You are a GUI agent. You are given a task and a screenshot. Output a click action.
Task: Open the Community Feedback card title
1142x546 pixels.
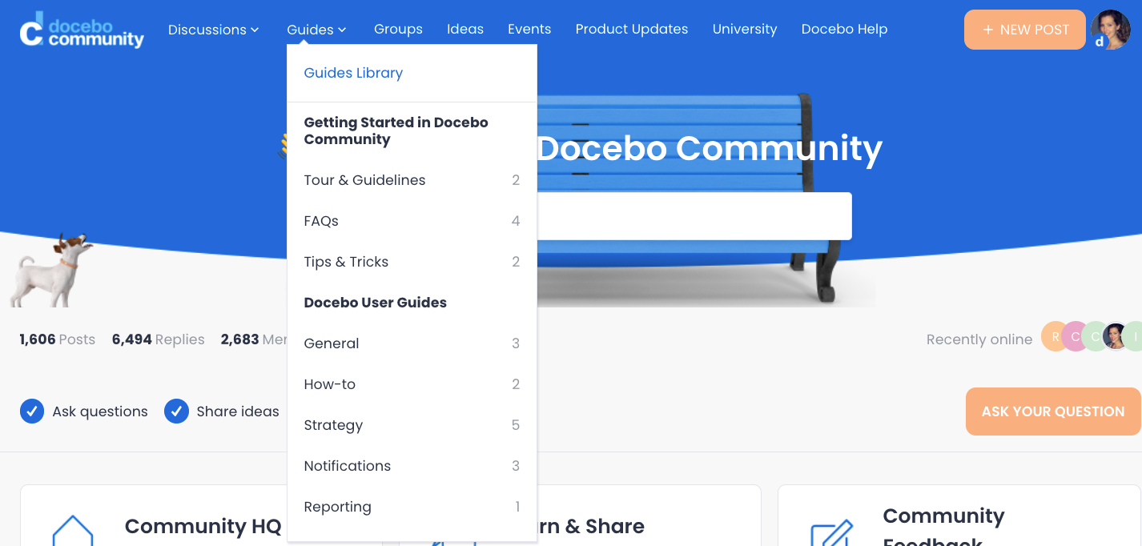943,527
